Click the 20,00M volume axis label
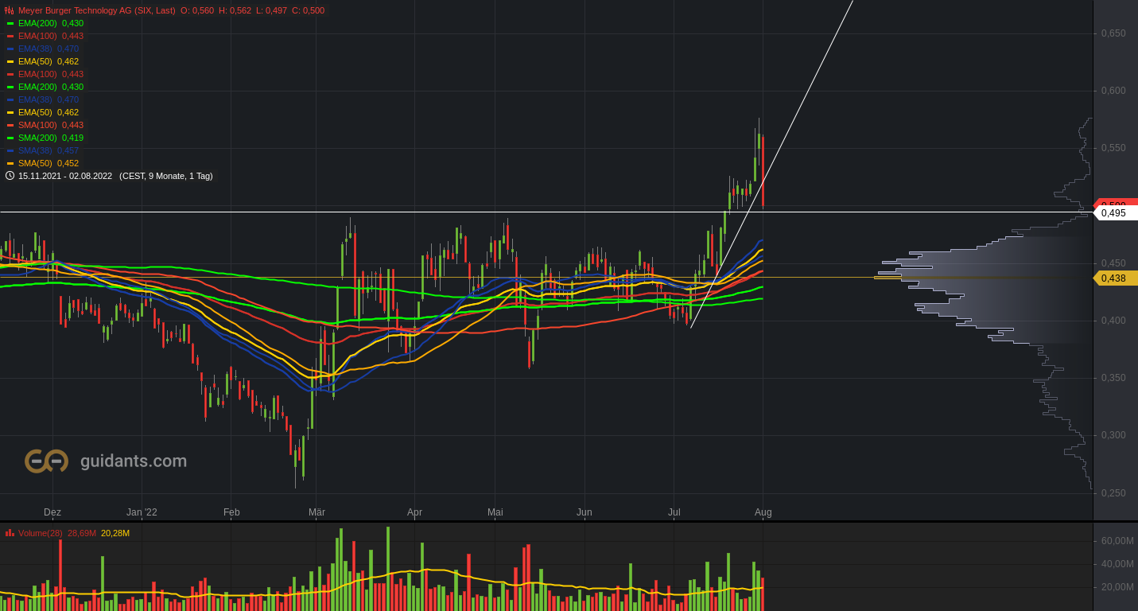Screen dimensions: 1138x611 pyautogui.click(x=1117, y=587)
